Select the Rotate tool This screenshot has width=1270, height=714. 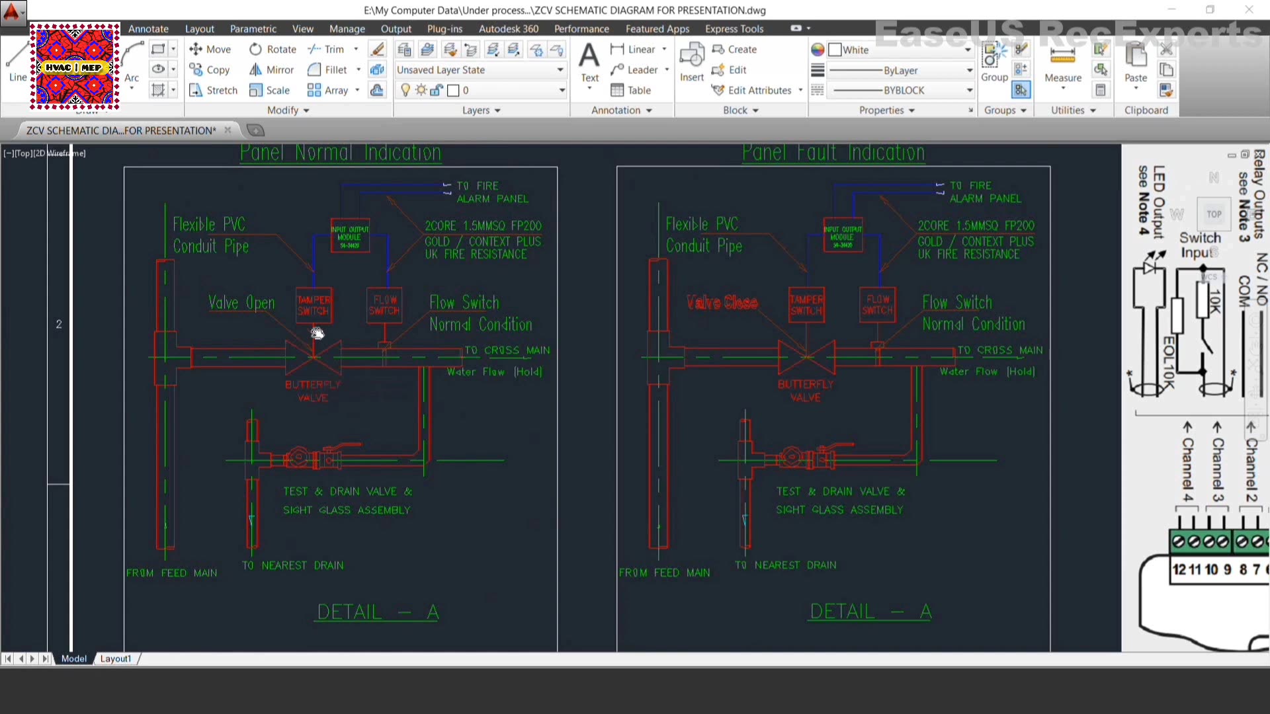[x=272, y=49]
